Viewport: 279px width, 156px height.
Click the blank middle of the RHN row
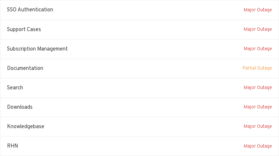139,146
